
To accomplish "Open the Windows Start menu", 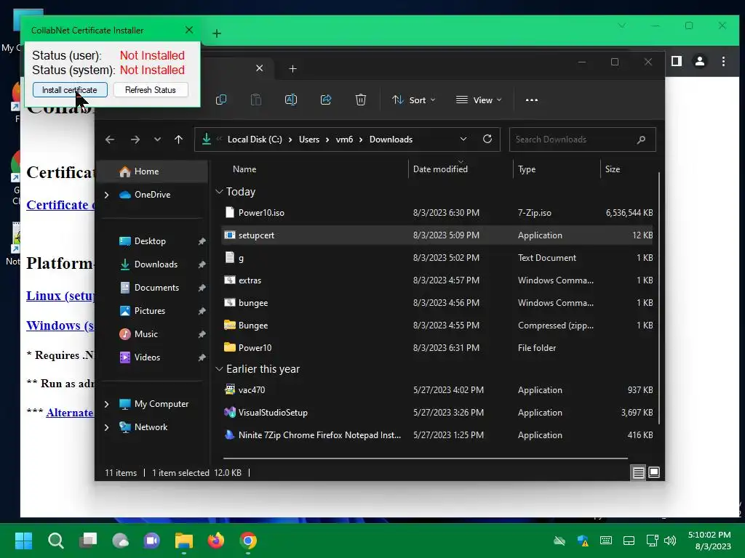I will (x=23, y=541).
